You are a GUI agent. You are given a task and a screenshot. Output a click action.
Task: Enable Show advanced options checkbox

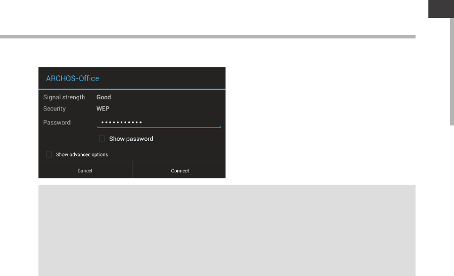click(x=49, y=154)
